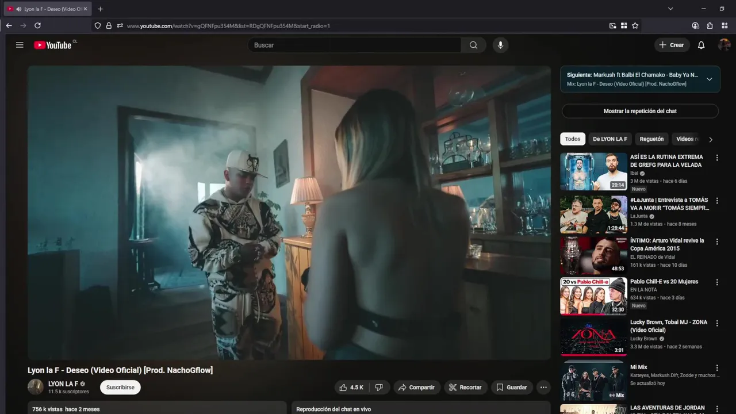Open GREFG rutina extrema video thumbnail

pyautogui.click(x=594, y=171)
